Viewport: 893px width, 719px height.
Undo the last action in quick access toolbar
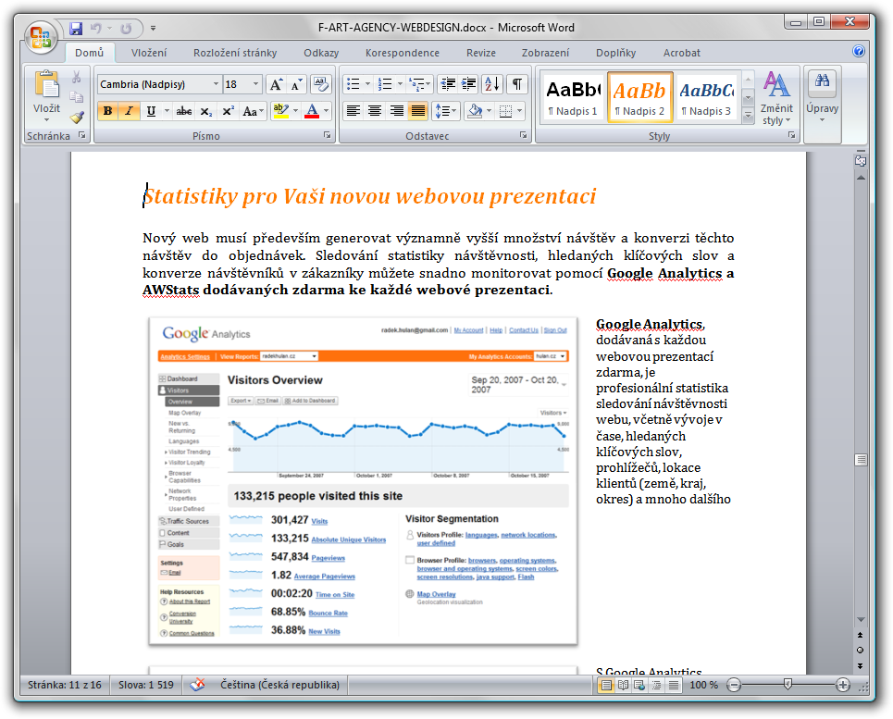[95, 28]
